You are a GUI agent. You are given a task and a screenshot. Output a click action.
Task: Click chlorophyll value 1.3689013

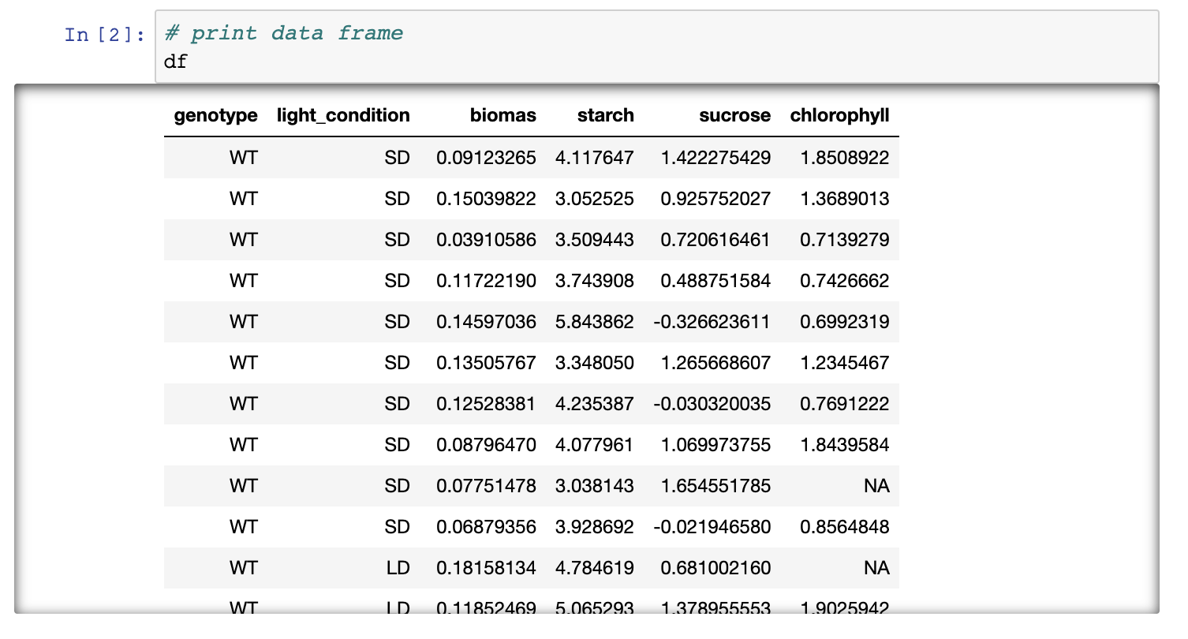pyautogui.click(x=845, y=199)
